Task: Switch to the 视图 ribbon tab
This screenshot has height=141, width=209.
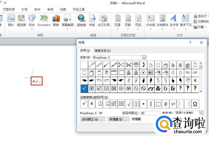Action: click(x=63, y=9)
